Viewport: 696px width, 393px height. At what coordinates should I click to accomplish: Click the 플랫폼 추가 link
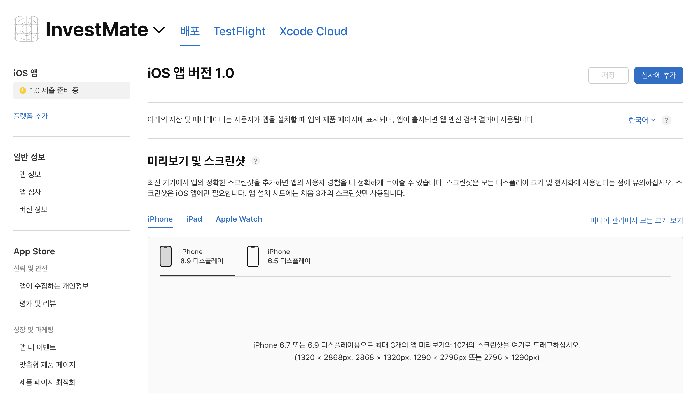[x=31, y=116]
